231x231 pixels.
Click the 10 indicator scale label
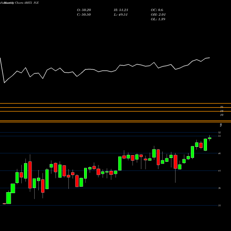(x=222, y=115)
